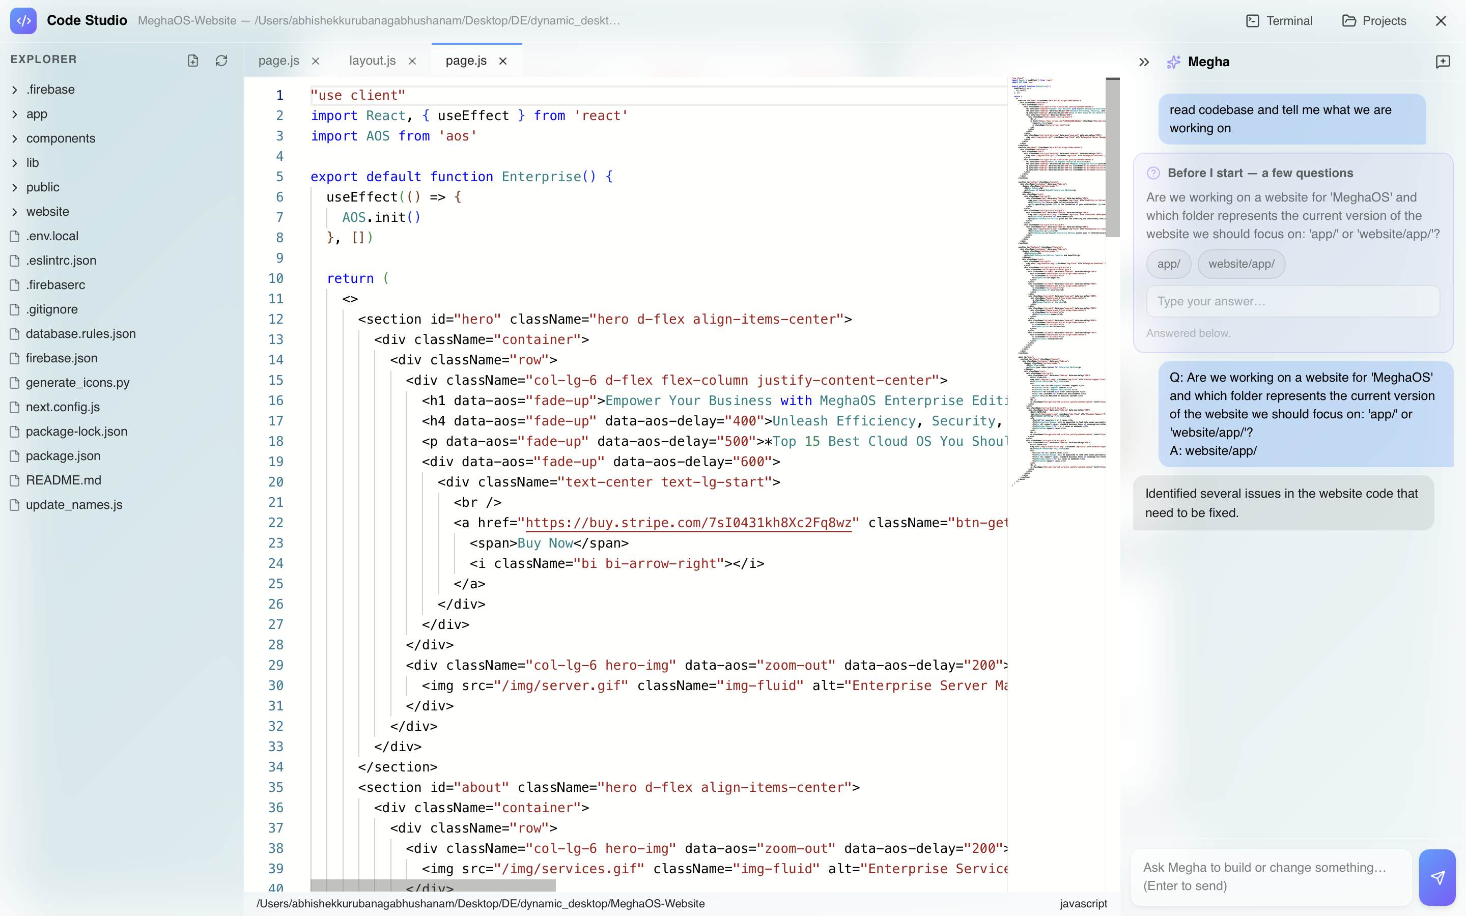Expand the website folder

pyautogui.click(x=121, y=211)
